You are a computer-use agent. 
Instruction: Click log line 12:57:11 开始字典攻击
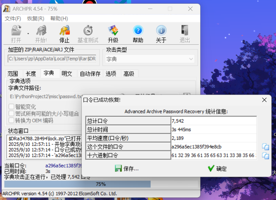pyautogui.click(x=45, y=144)
